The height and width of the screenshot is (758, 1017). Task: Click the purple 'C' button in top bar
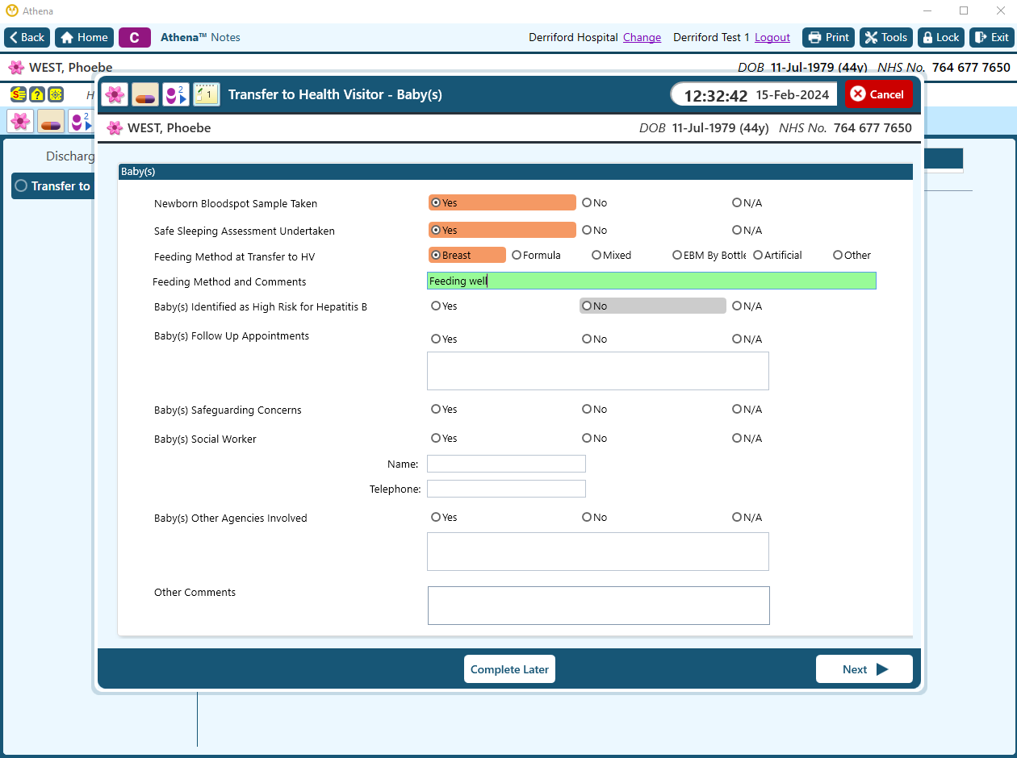coord(135,37)
